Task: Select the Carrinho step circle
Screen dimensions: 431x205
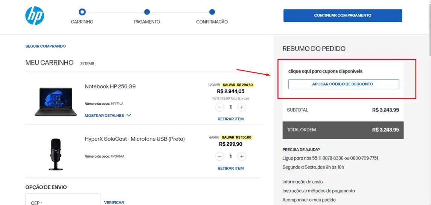Action: (x=82, y=12)
